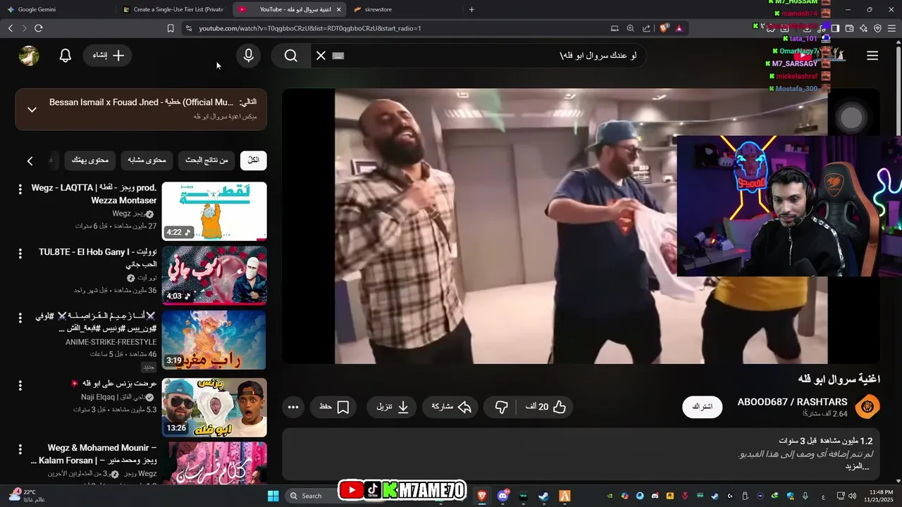Open Wegz LAQTTA video title
Screen dimensions: 902x507
click(94, 194)
